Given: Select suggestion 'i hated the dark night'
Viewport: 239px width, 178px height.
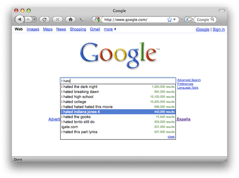Looking at the screenshot, I should click(118, 87).
